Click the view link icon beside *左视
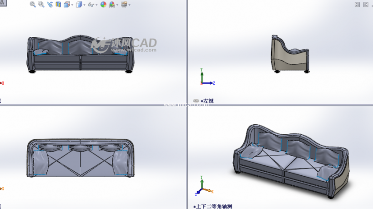The image size is (373, 209). point(196,101)
